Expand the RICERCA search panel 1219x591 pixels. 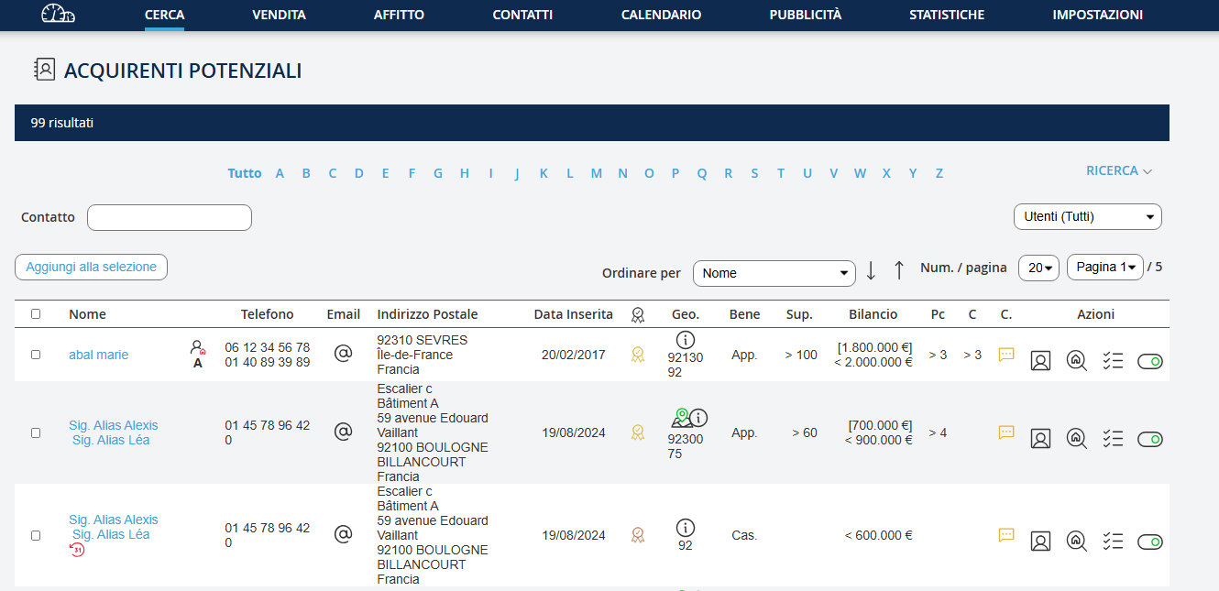coord(1118,171)
